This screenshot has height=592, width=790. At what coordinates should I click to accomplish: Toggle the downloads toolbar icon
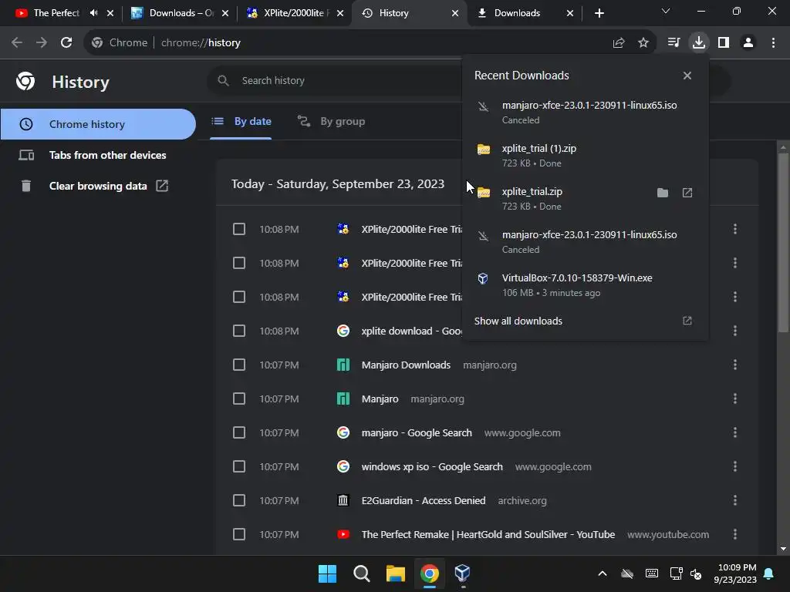tap(699, 43)
